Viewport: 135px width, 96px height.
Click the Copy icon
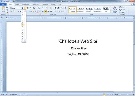[x=7, y=10]
